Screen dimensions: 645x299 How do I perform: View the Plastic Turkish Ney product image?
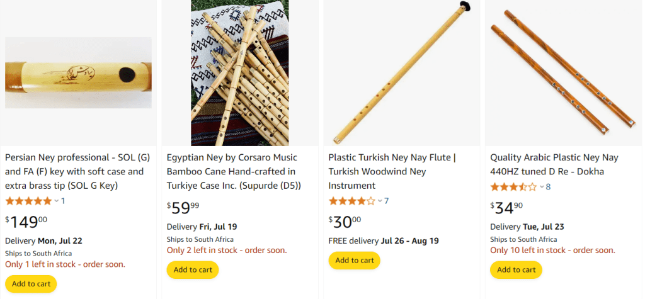tap(401, 72)
